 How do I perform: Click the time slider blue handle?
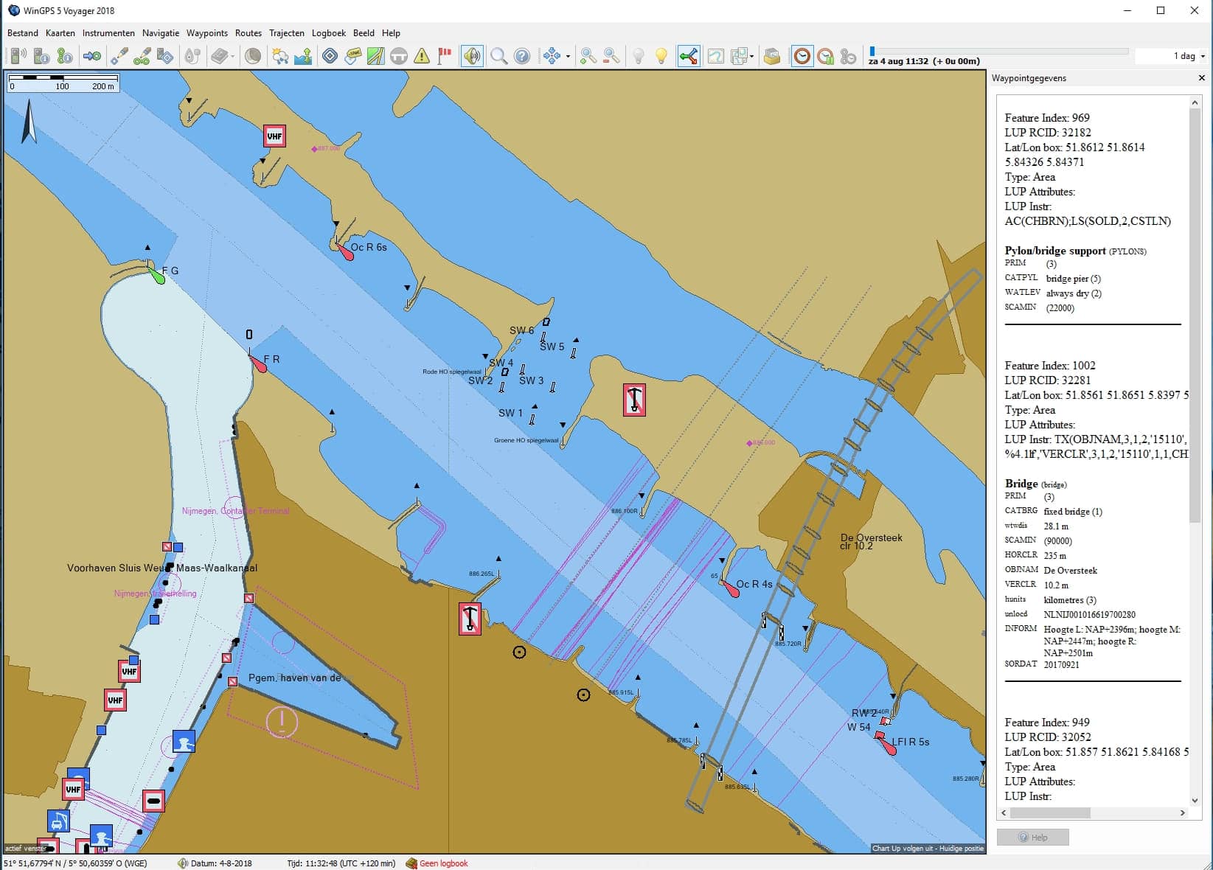pyautogui.click(x=872, y=52)
